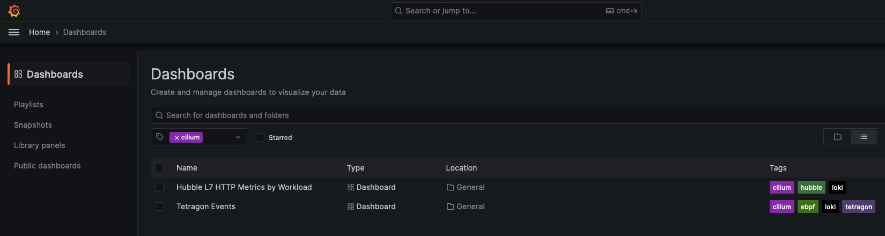Select all dashboards with header checkbox
Screen dimensions: 885x236
(x=159, y=168)
